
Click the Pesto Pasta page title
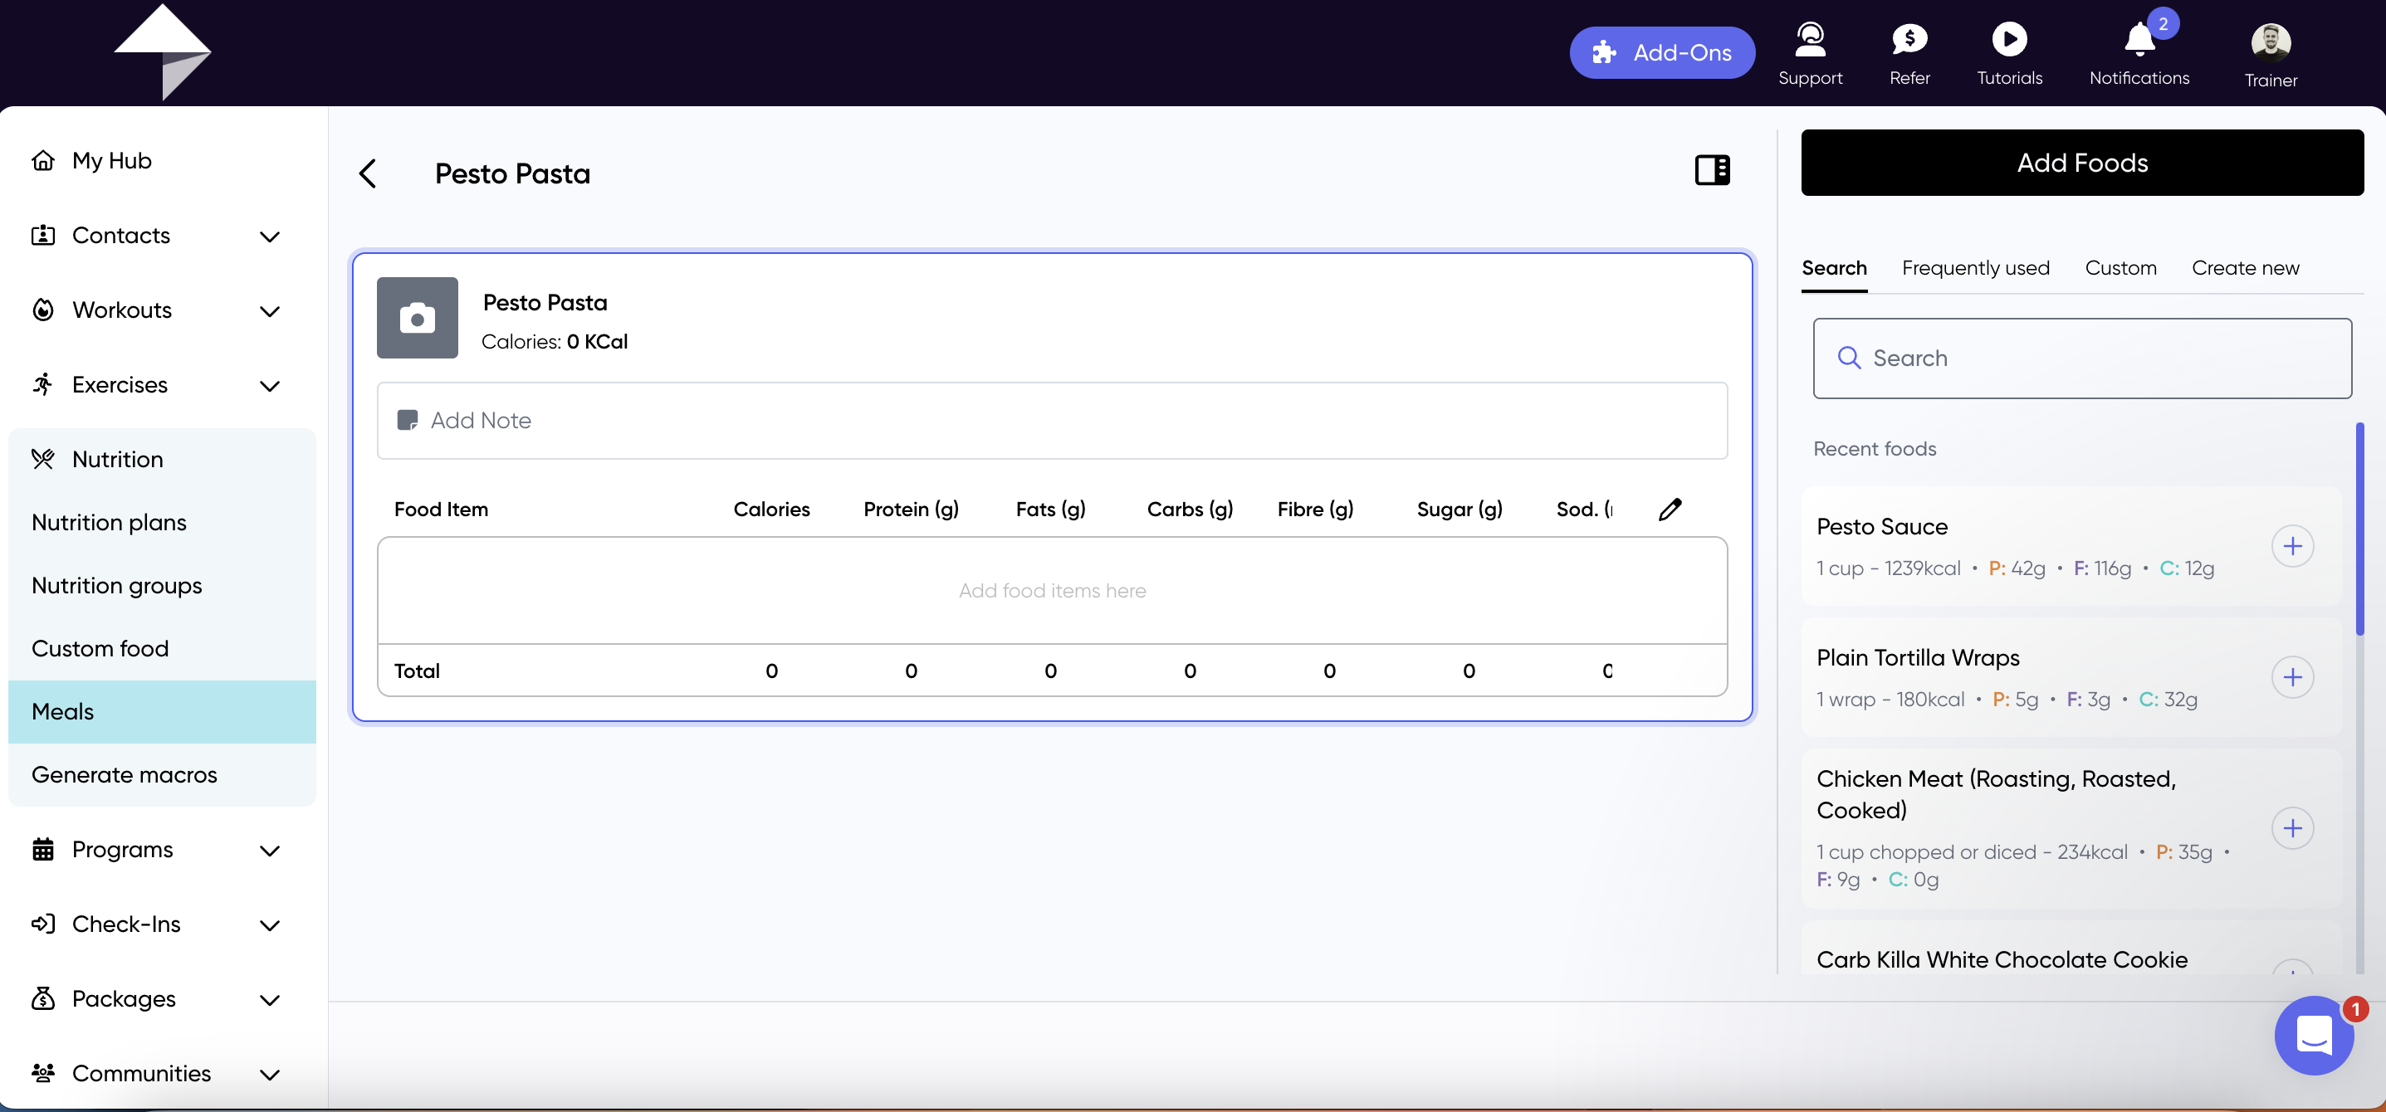click(512, 173)
